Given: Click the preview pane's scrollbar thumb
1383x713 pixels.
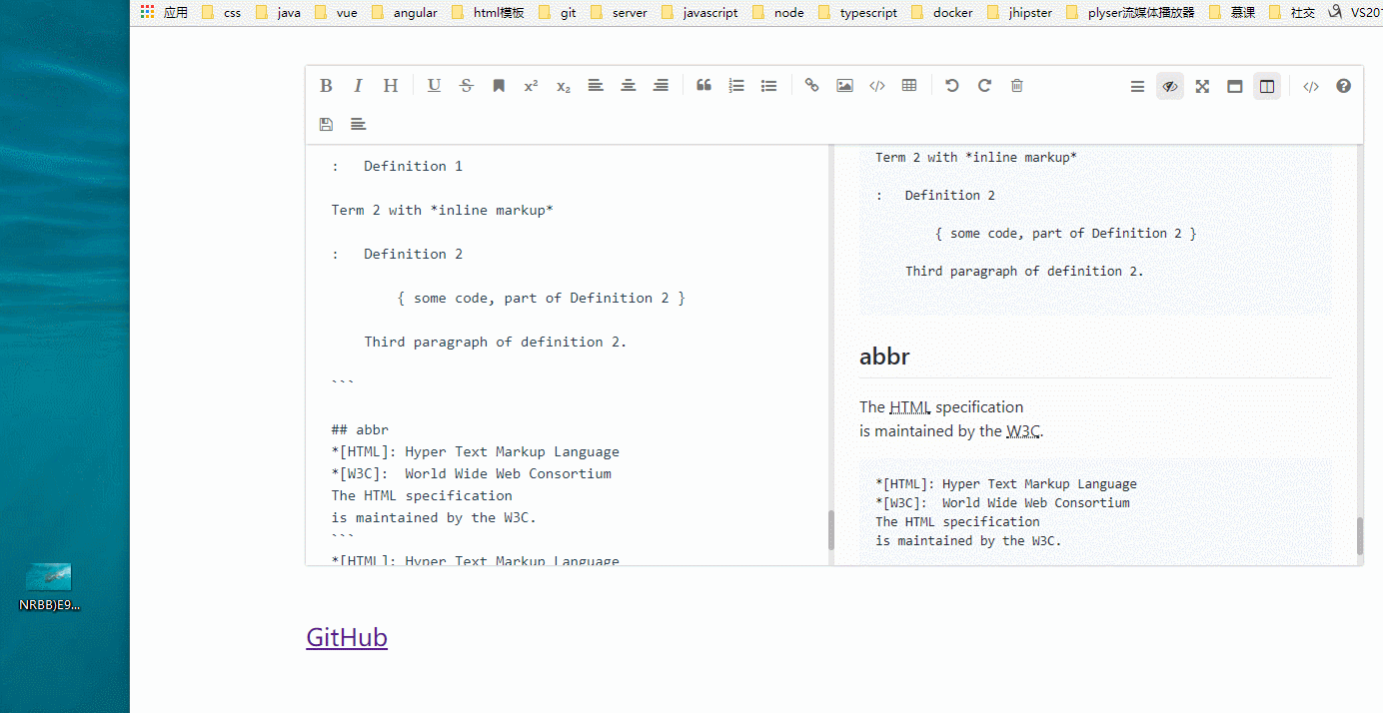Looking at the screenshot, I should pyautogui.click(x=1359, y=536).
